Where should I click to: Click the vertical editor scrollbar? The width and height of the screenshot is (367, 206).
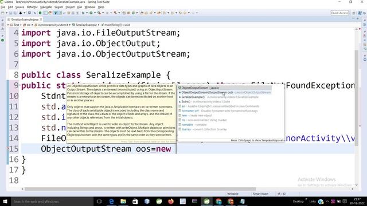[x=357, y=98]
